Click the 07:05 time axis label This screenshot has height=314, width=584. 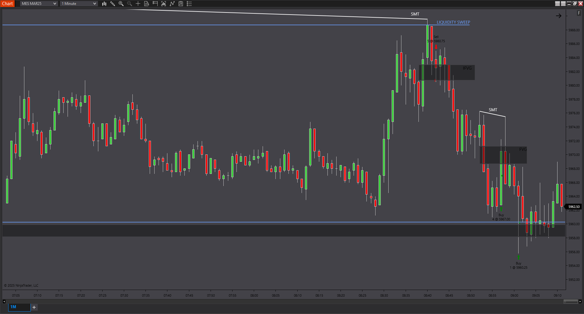point(16,295)
